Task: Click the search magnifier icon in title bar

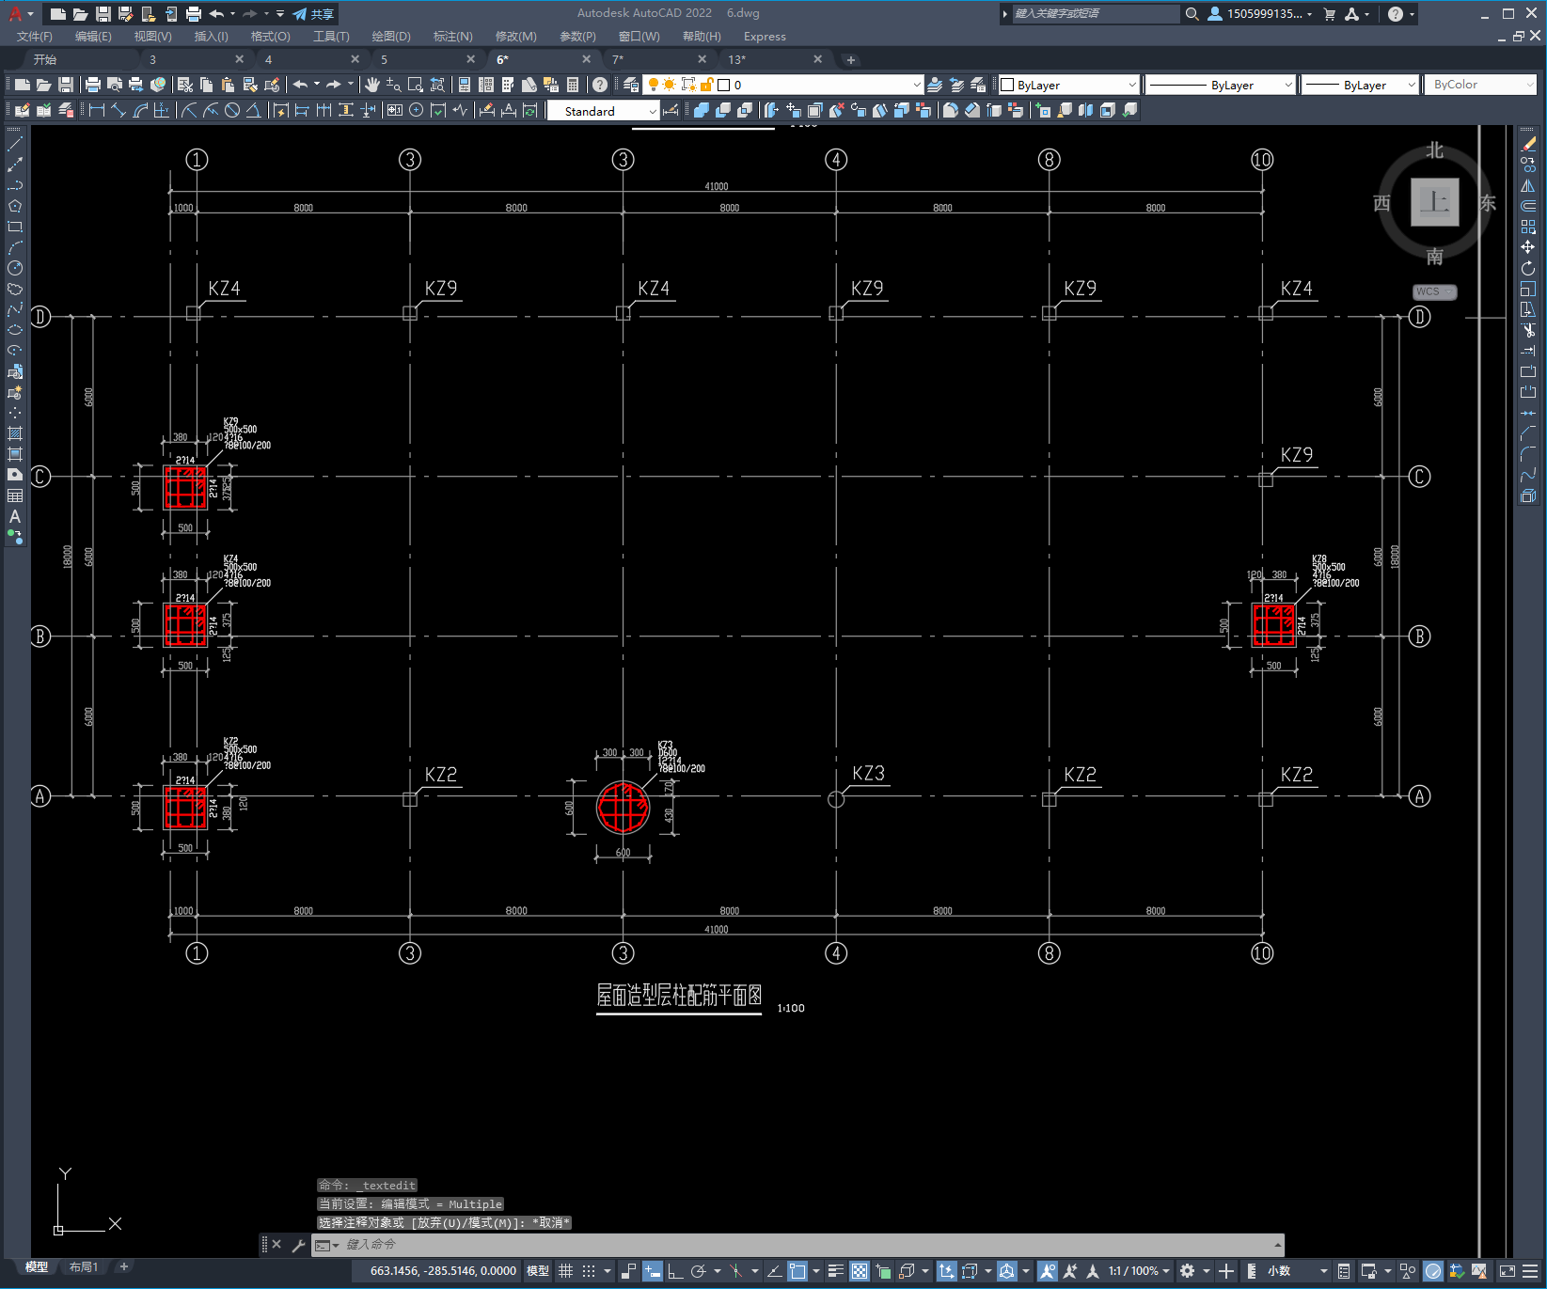Action: coord(1192,13)
